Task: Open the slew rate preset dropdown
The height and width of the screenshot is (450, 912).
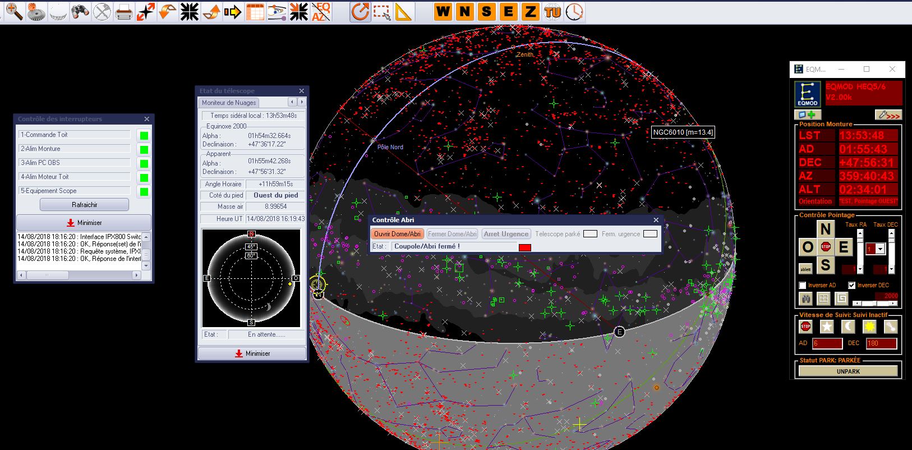Action: 879,249
